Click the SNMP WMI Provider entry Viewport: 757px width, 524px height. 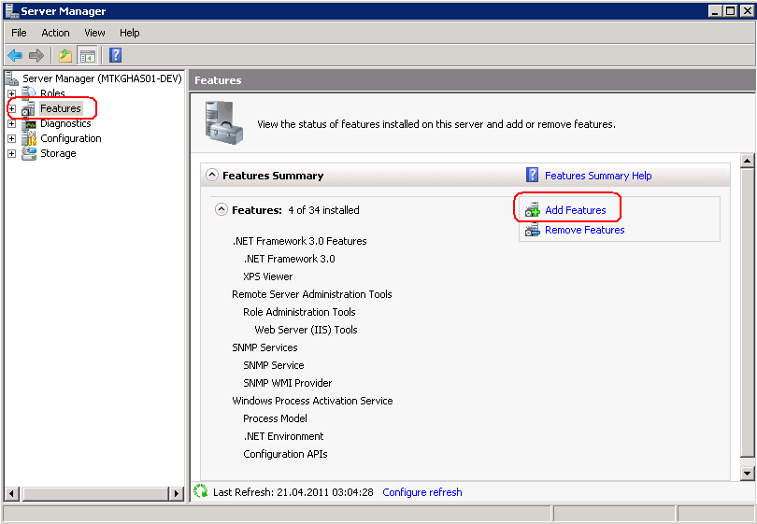(288, 383)
